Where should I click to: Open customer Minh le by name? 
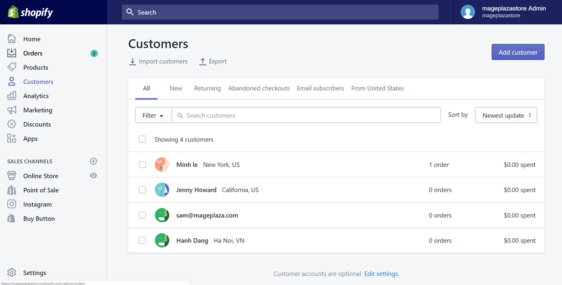(x=187, y=165)
